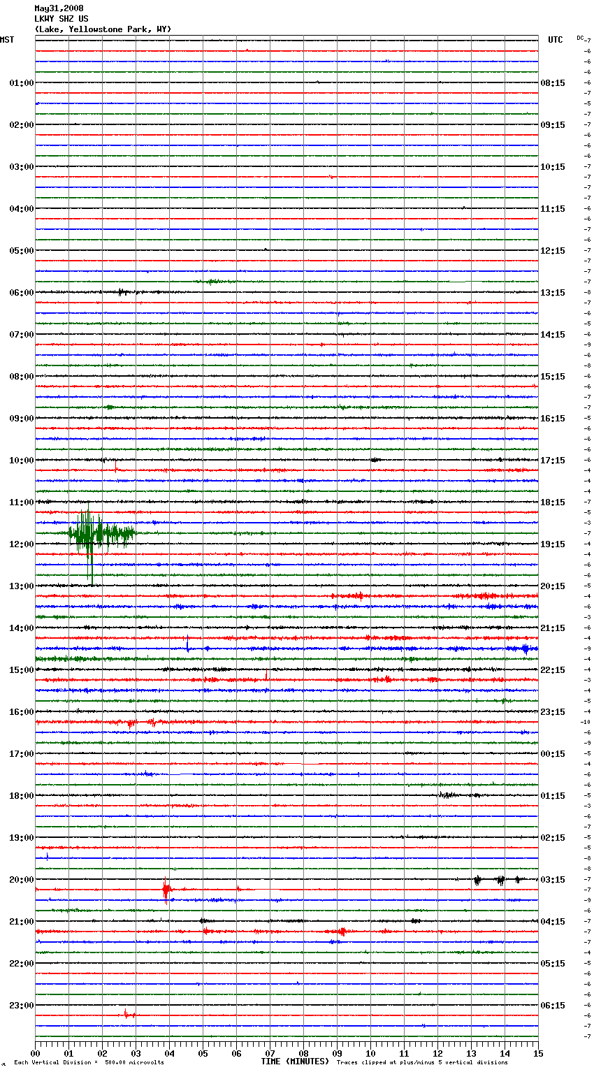Click the black burst on the 18:00 trace
The image size is (594, 1072).
click(x=449, y=795)
